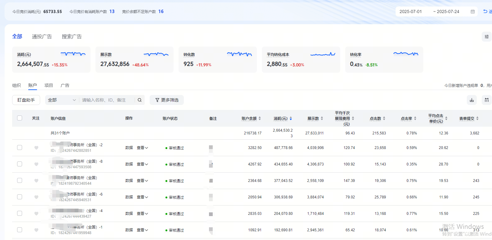Sort by 平均千次展现费用 column arrows

353,118
